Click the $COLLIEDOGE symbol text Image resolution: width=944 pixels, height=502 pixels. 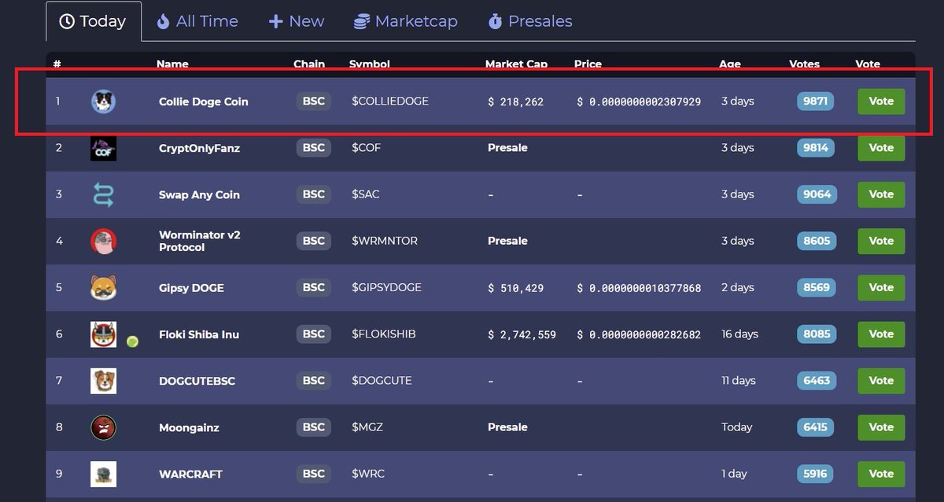pyautogui.click(x=390, y=102)
